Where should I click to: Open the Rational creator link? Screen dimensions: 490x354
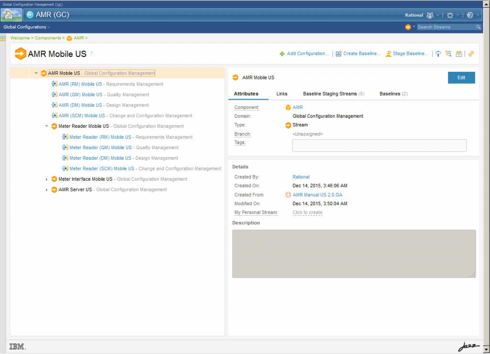(x=301, y=177)
